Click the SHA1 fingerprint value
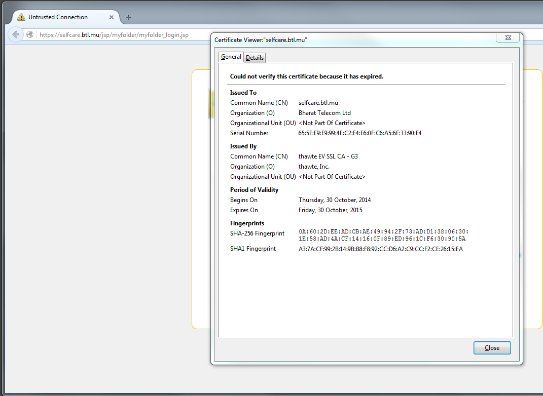The height and width of the screenshot is (396, 543). [381, 249]
